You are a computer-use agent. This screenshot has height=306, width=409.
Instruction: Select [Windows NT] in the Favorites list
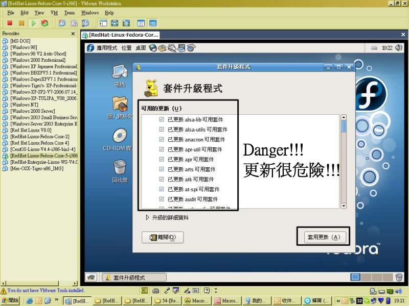[x=24, y=105]
